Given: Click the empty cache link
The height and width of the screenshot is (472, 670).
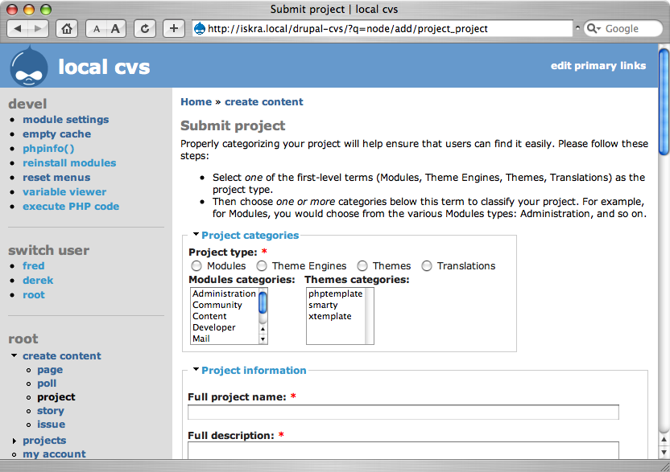Looking at the screenshot, I should click(x=57, y=134).
